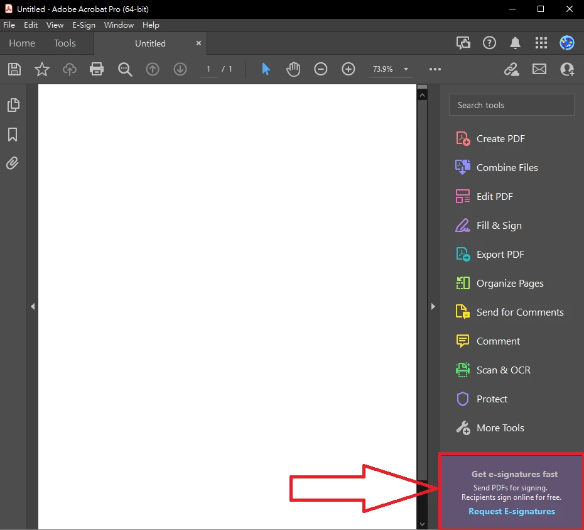Open the apps grid launcher icon
Viewport: 584px width, 530px height.
tap(541, 43)
